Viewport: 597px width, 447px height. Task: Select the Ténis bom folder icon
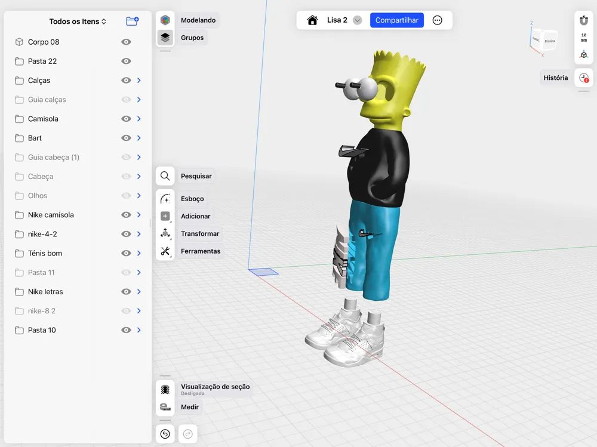click(19, 253)
